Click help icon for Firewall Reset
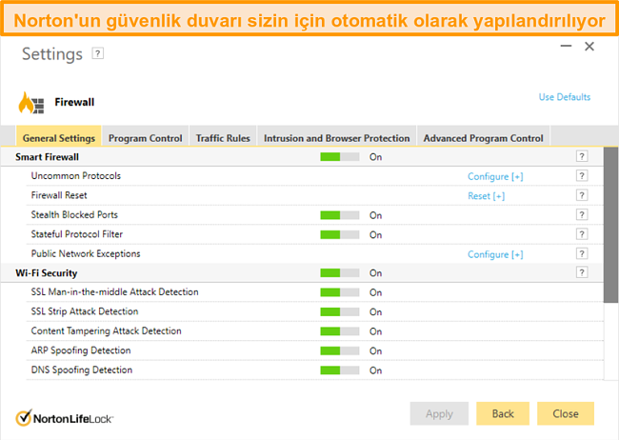 click(582, 196)
